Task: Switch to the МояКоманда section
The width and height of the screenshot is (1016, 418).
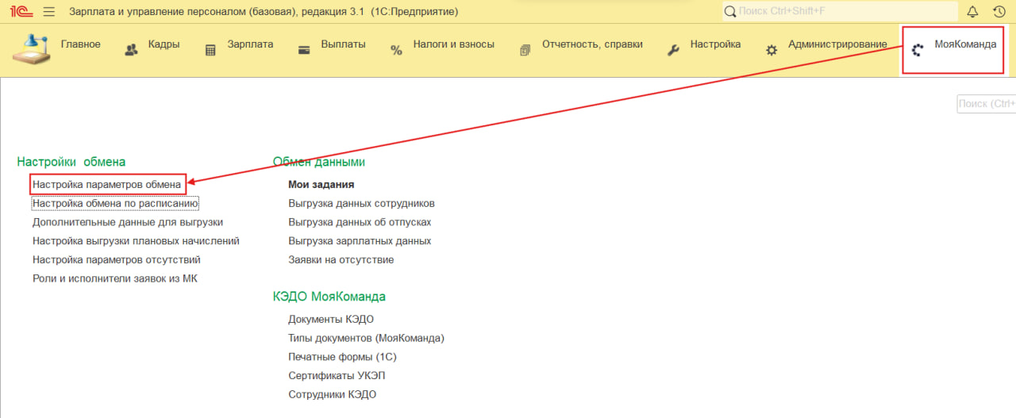Action: point(964,44)
